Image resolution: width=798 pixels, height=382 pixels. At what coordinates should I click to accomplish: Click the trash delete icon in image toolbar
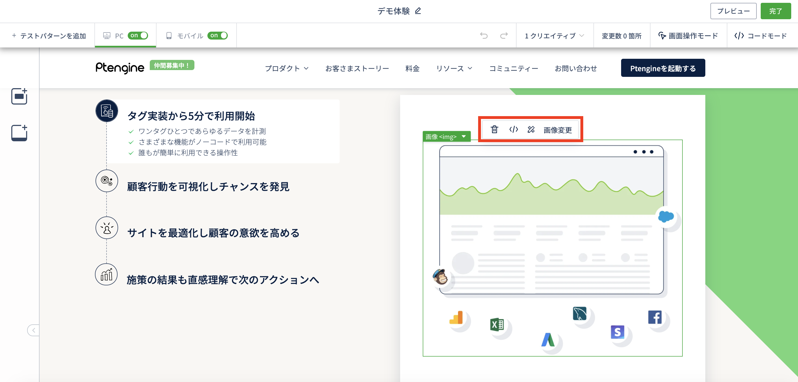tap(495, 129)
